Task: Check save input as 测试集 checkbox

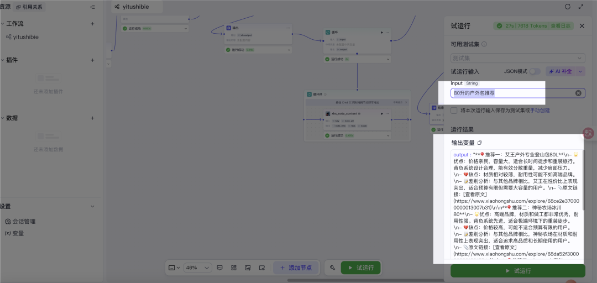Action: (x=454, y=111)
